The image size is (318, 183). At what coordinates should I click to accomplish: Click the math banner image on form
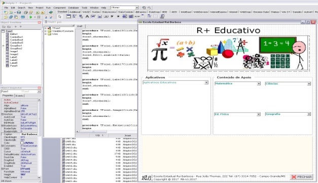pos(228,53)
